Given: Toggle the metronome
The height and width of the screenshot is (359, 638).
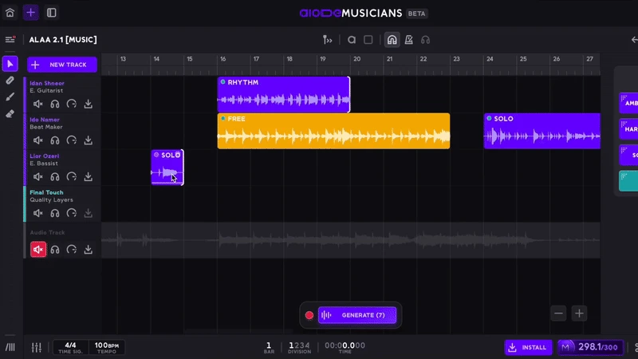Looking at the screenshot, I should 408,40.
